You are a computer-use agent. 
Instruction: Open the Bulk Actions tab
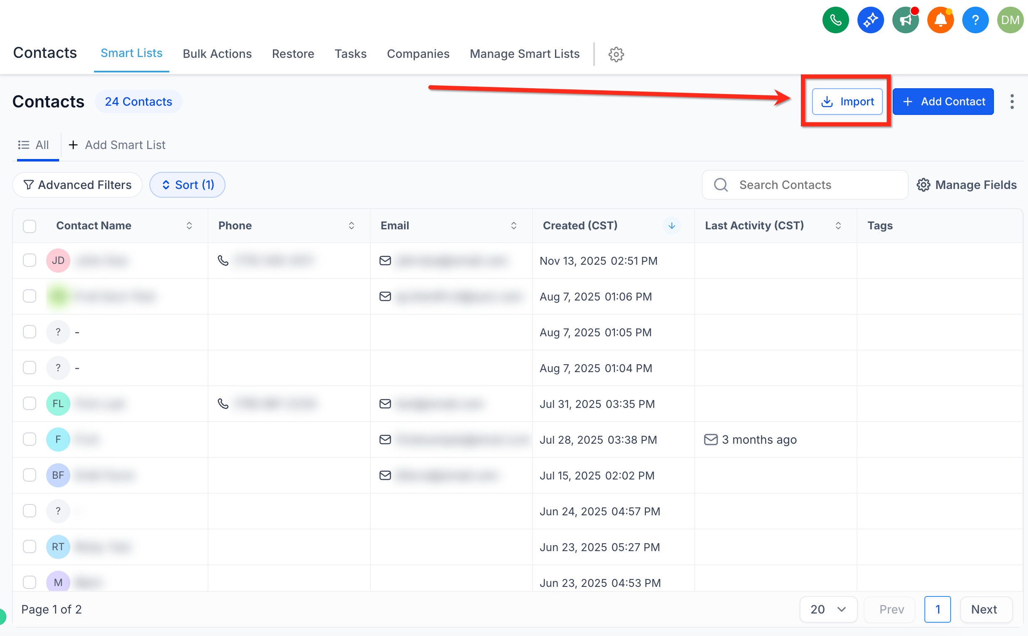click(217, 54)
